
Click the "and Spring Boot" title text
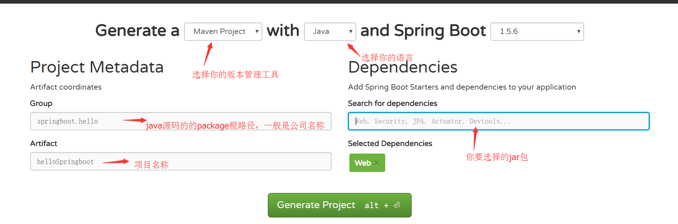click(423, 31)
